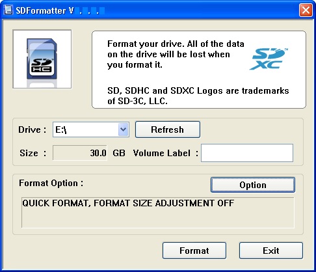This screenshot has height=272, width=316.
Task: Open the format Option dialog
Action: [x=253, y=185]
